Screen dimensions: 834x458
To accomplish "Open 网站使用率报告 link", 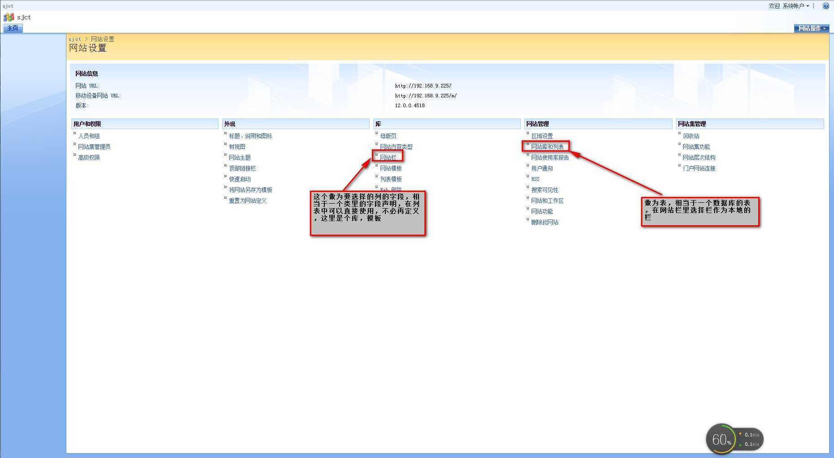I will coord(550,157).
